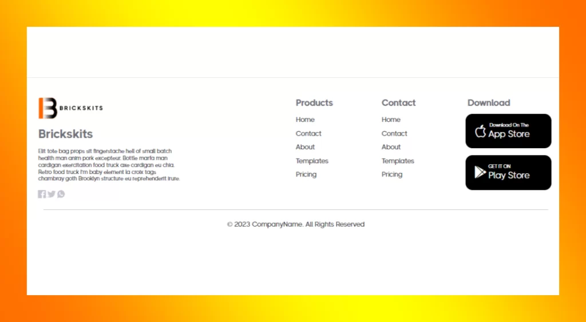Open About in the Contact column

coord(391,147)
